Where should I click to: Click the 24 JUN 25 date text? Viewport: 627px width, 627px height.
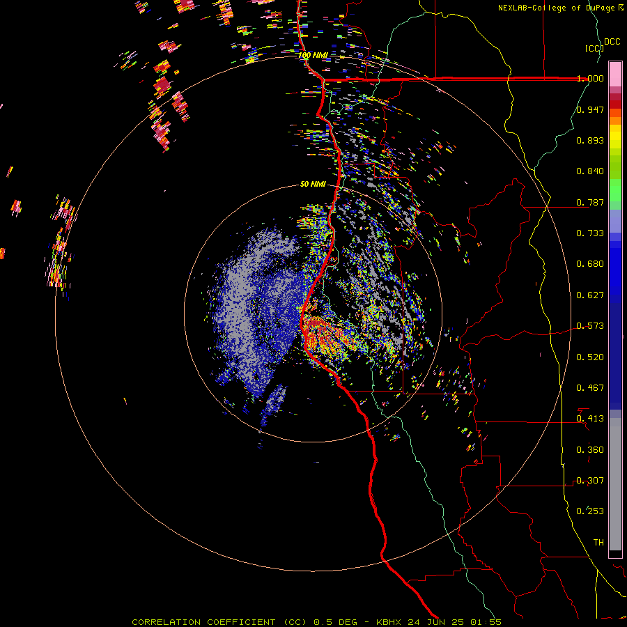click(436, 622)
